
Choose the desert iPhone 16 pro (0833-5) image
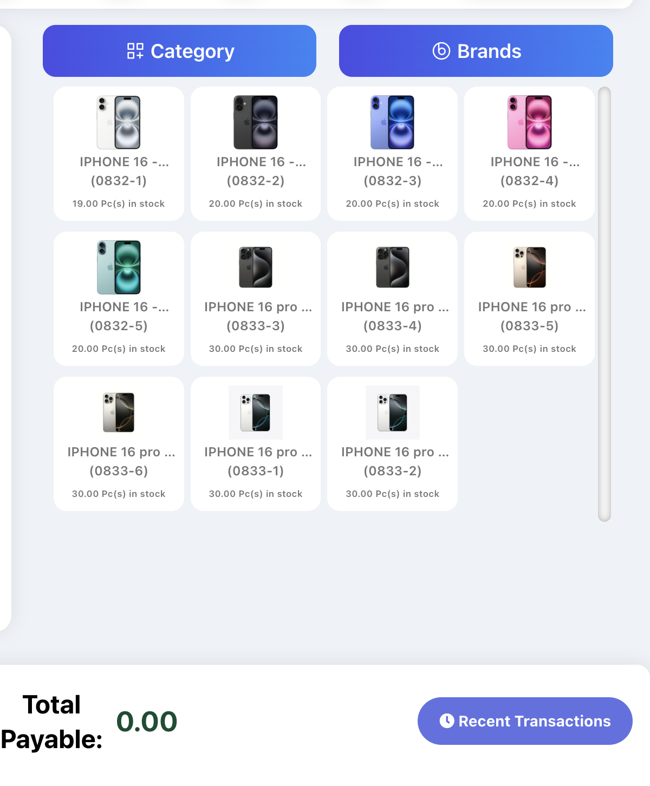[529, 267]
